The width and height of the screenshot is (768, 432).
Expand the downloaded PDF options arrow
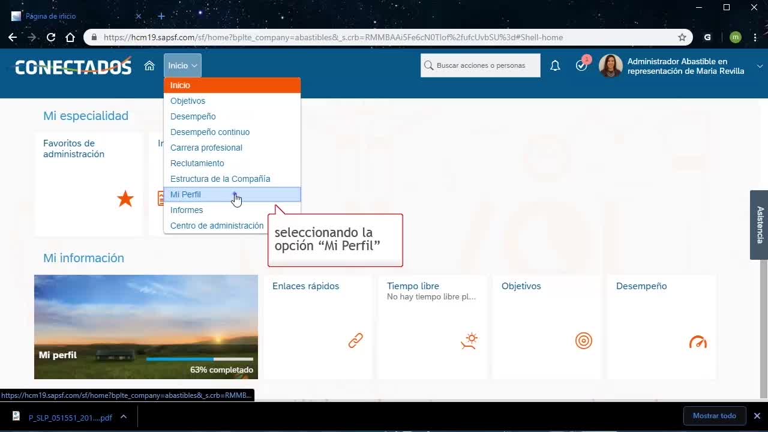(x=123, y=416)
